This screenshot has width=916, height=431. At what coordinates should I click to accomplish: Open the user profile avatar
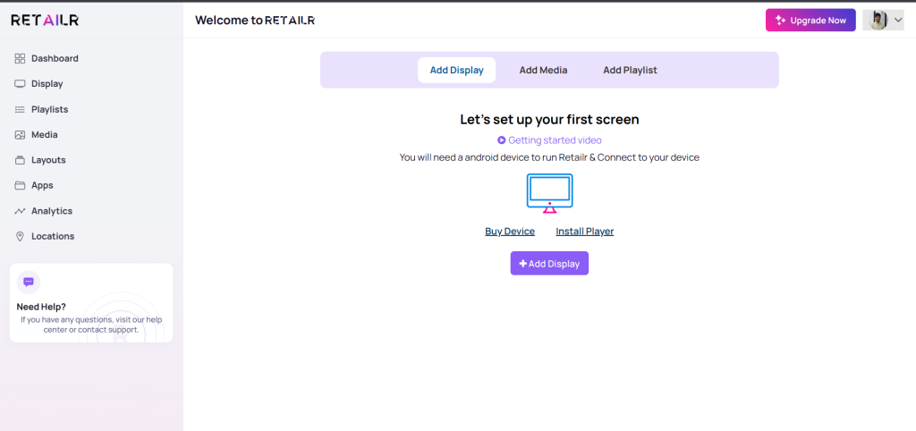coord(878,20)
